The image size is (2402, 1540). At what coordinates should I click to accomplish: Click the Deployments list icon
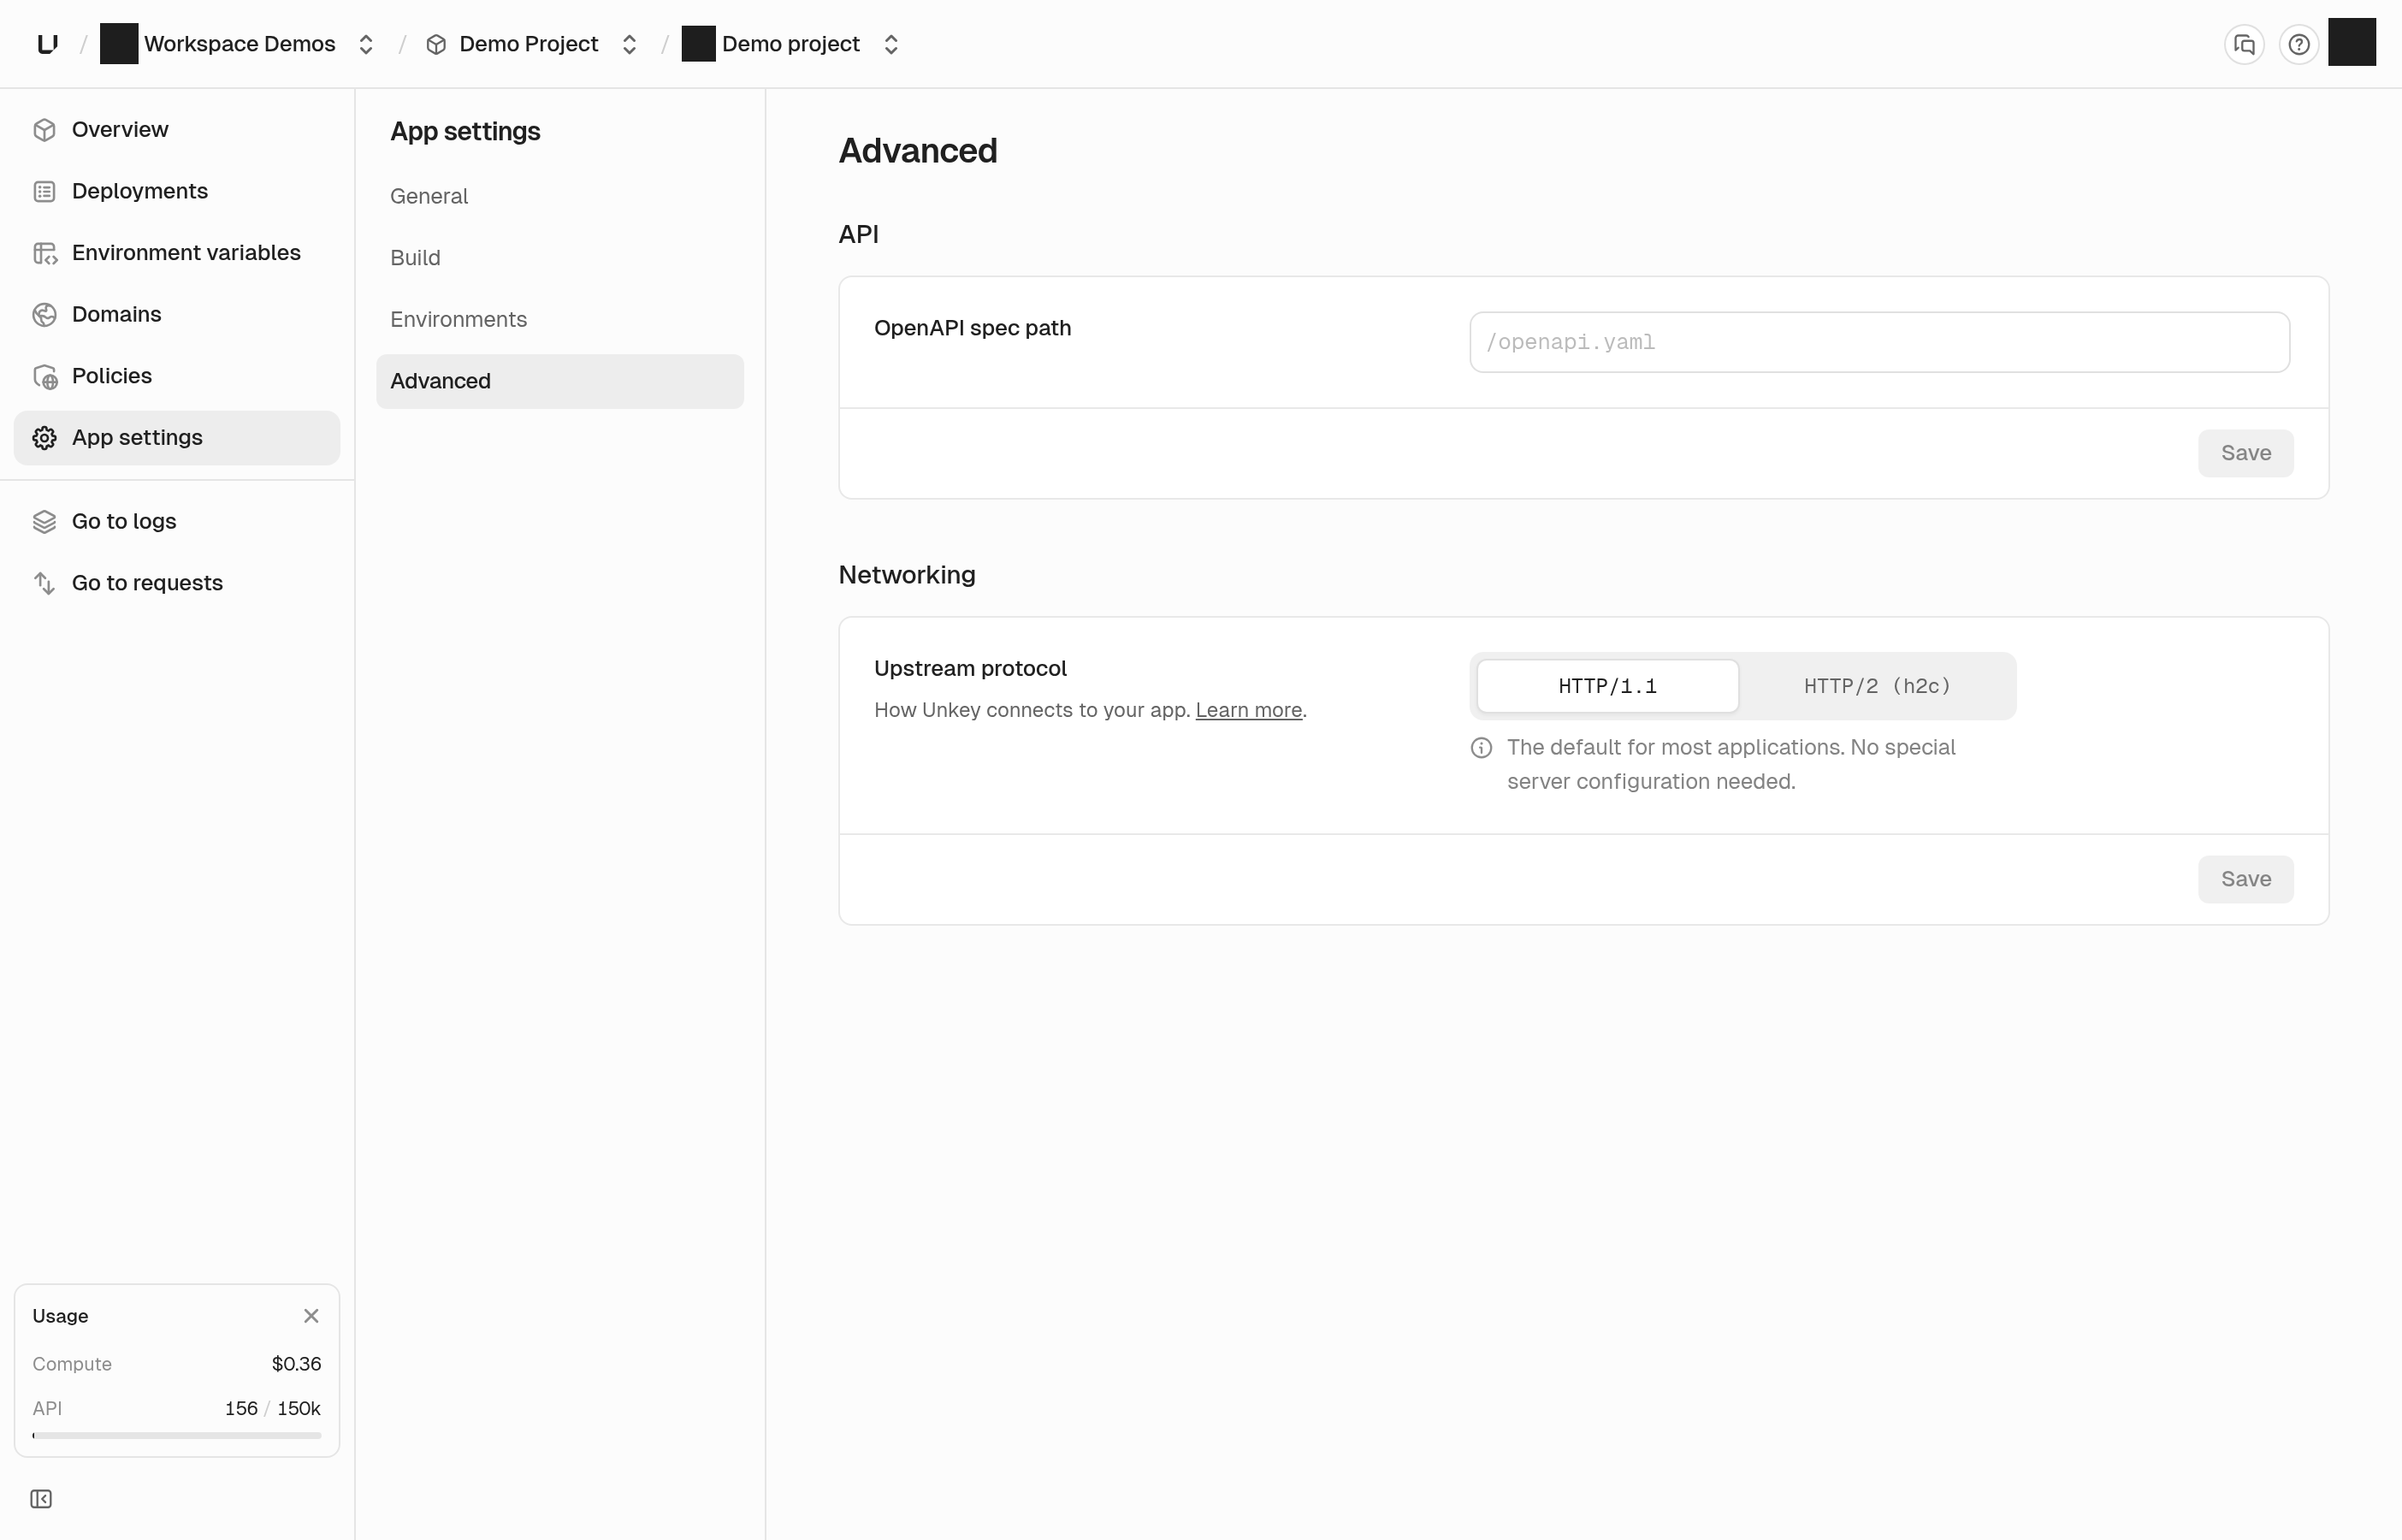point(44,191)
